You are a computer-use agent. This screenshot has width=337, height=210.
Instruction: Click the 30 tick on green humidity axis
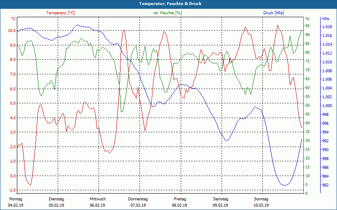tap(308, 141)
